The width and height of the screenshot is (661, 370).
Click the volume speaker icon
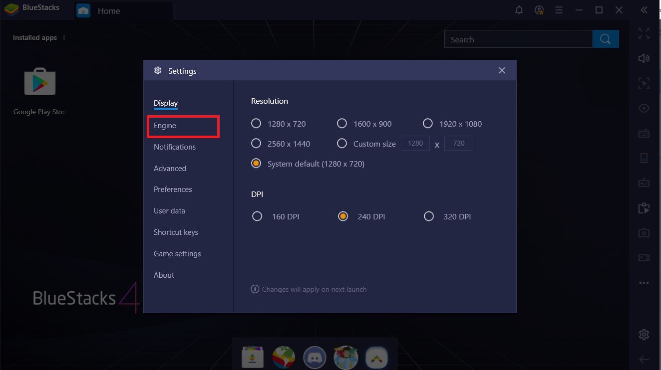coord(644,58)
